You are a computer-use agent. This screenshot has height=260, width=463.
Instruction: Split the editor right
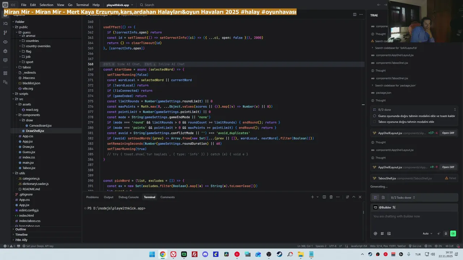354,14
